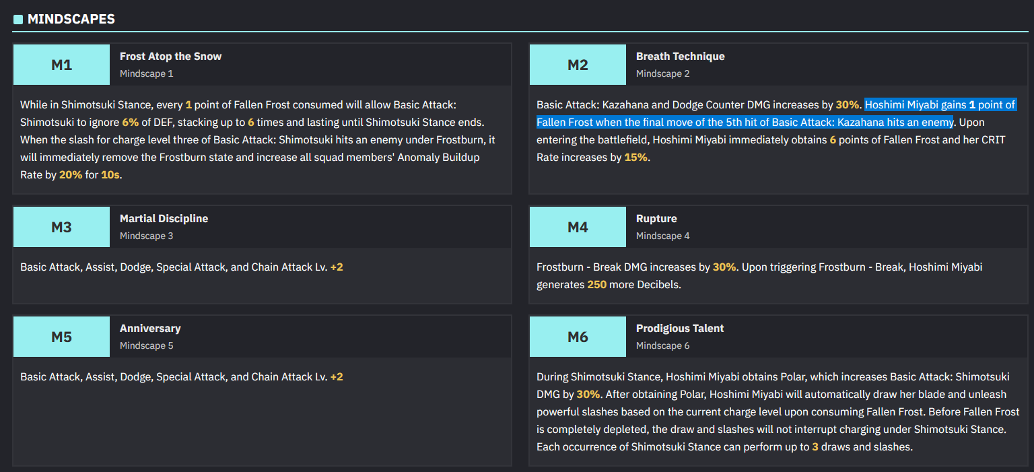The image size is (1034, 472).
Task: Click the +2 value in Anniversary
Action: click(337, 377)
